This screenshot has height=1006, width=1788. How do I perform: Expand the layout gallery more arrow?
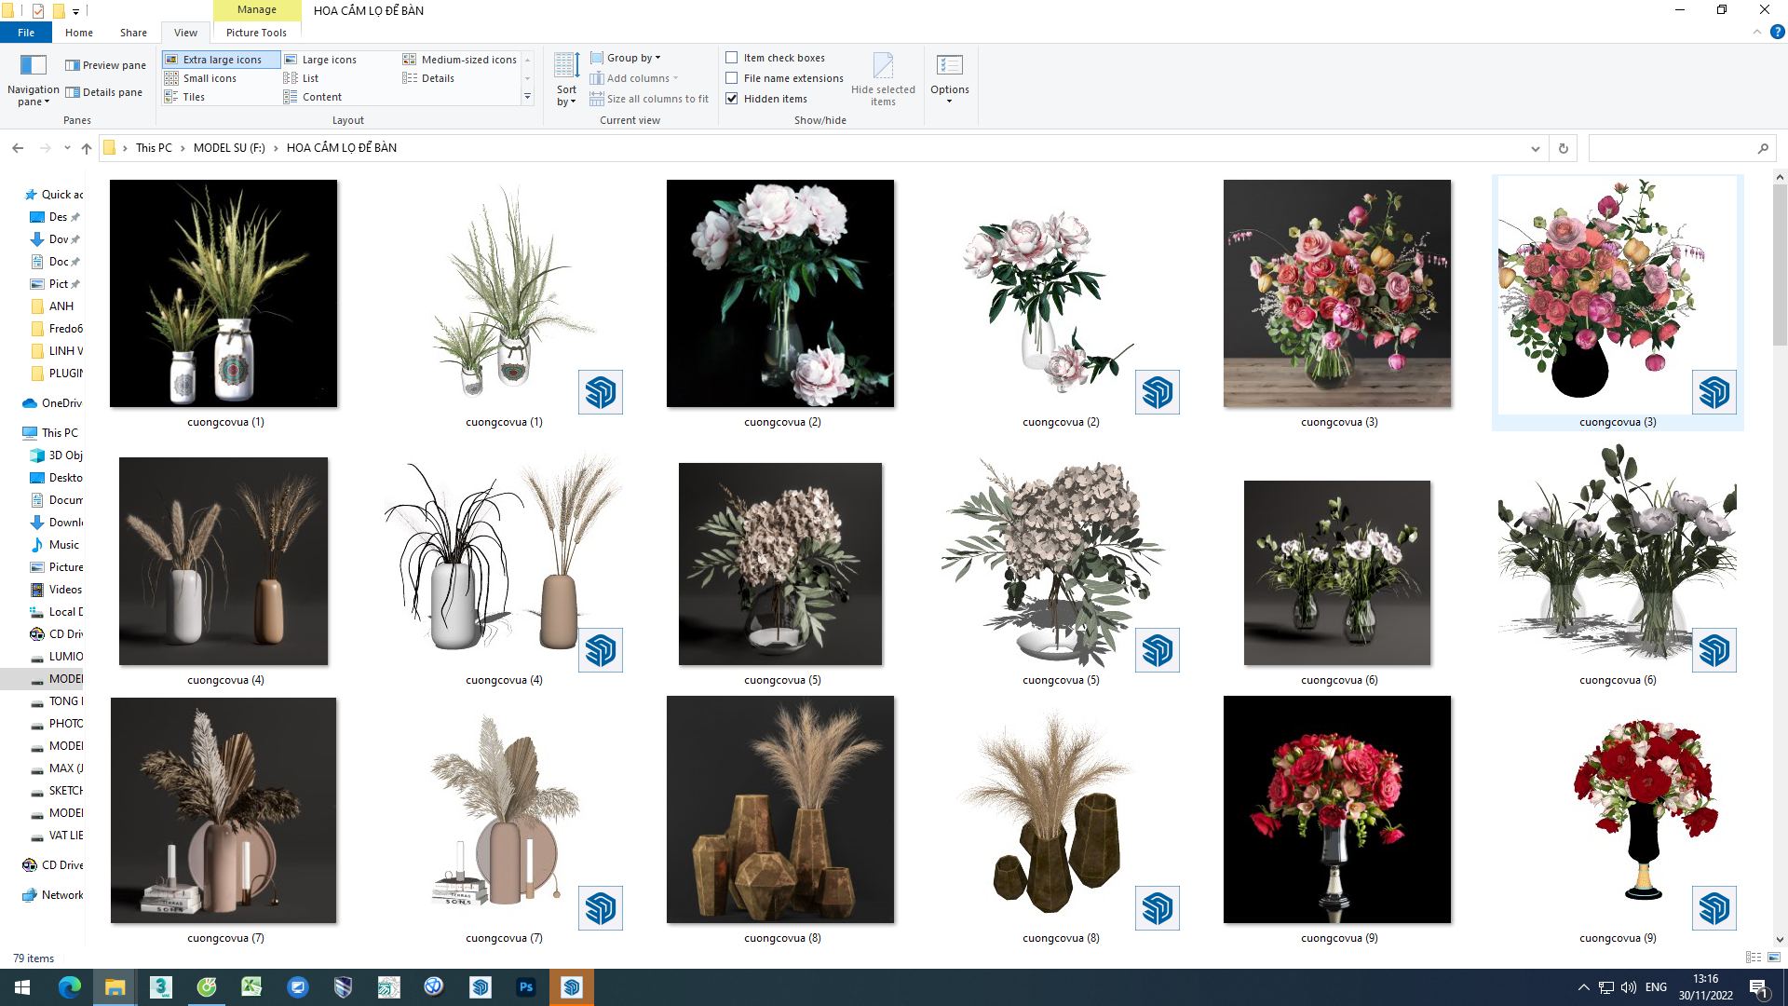coord(527,97)
